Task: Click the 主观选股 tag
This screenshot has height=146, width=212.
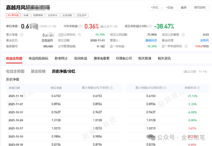Action: click(x=67, y=15)
